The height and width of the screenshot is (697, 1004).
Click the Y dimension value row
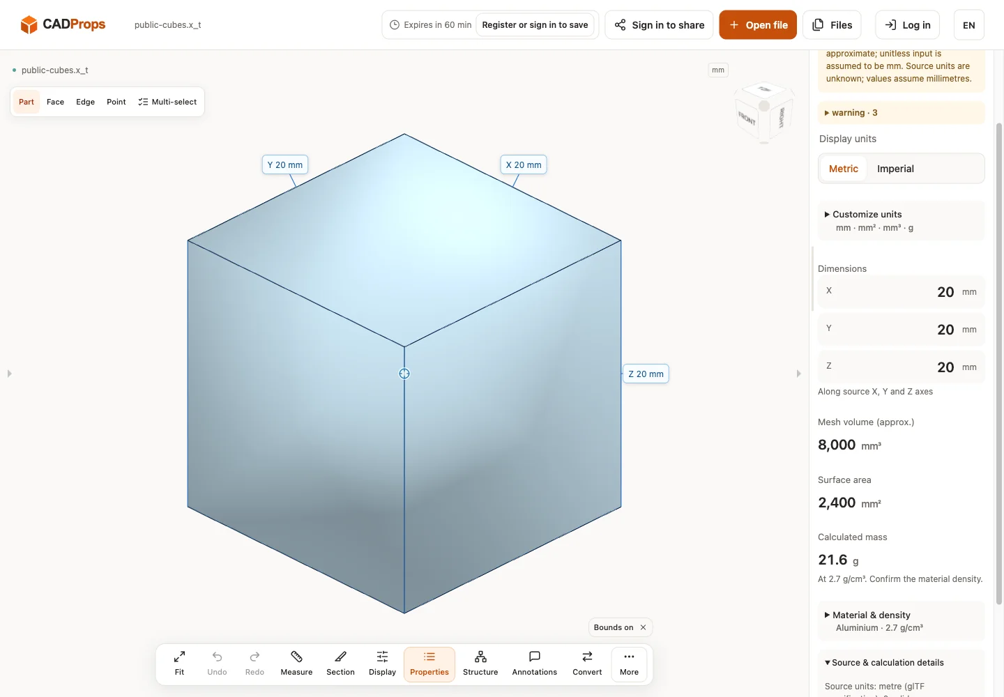[x=902, y=329]
